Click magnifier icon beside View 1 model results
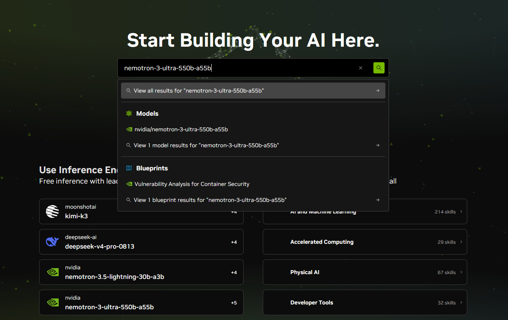Viewport: 508px width, 320px height. click(x=129, y=145)
